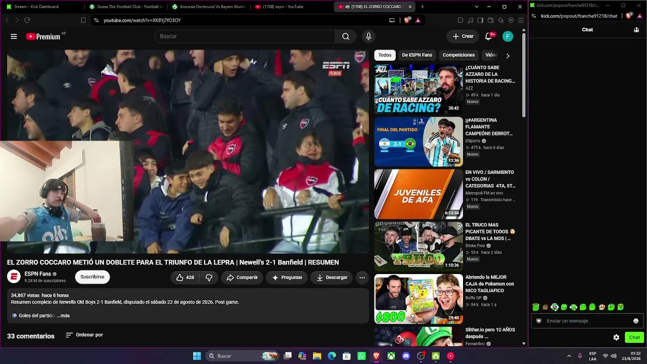
Task: Click the Crear button
Action: tap(463, 36)
